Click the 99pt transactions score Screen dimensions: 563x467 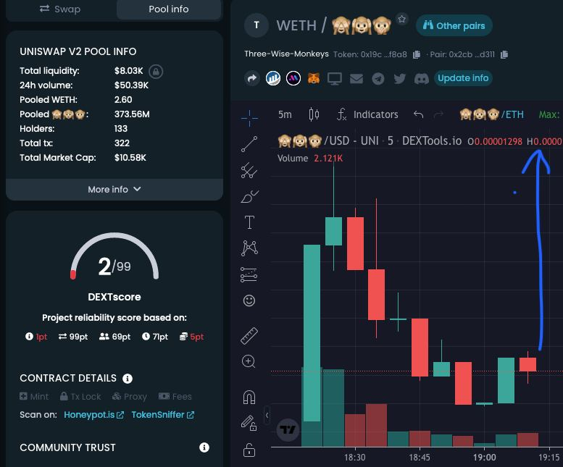tap(73, 337)
